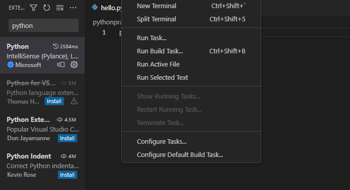Open the hello.py editor tab
350x190 pixels.
tap(107, 8)
